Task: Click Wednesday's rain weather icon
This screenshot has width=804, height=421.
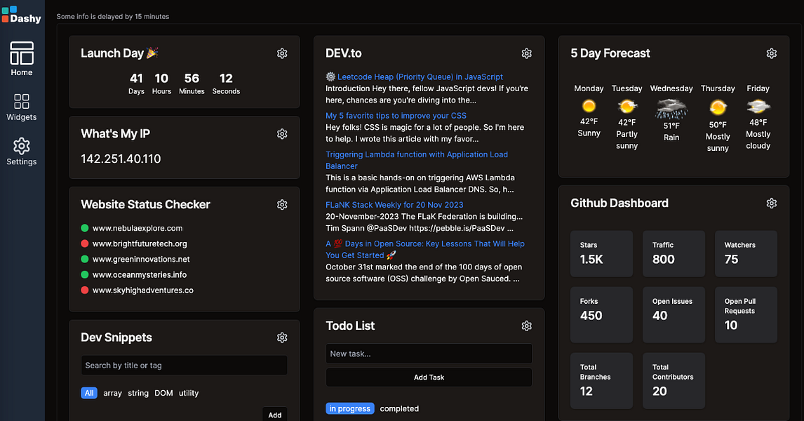Action: tap(671, 109)
